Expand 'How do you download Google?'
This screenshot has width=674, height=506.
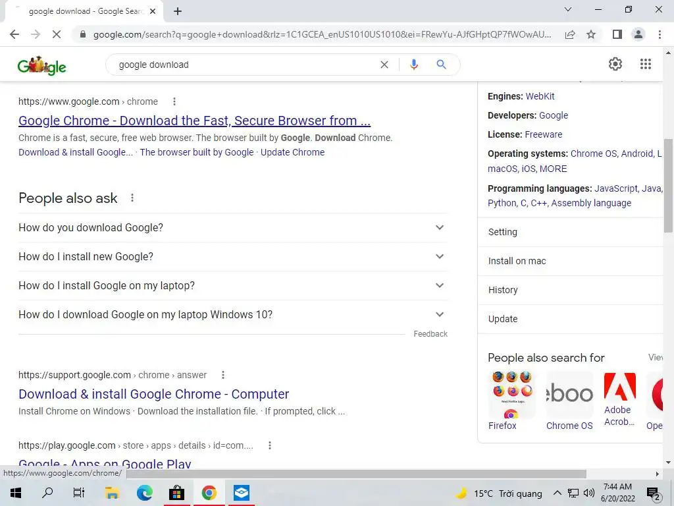click(x=232, y=227)
